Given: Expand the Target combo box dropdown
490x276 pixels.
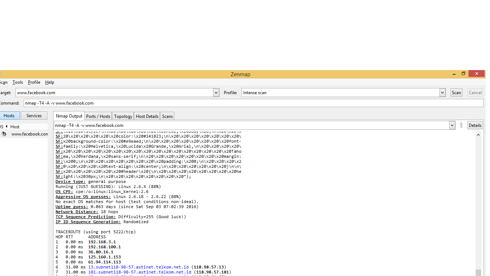Looking at the screenshot, I should tap(216, 92).
